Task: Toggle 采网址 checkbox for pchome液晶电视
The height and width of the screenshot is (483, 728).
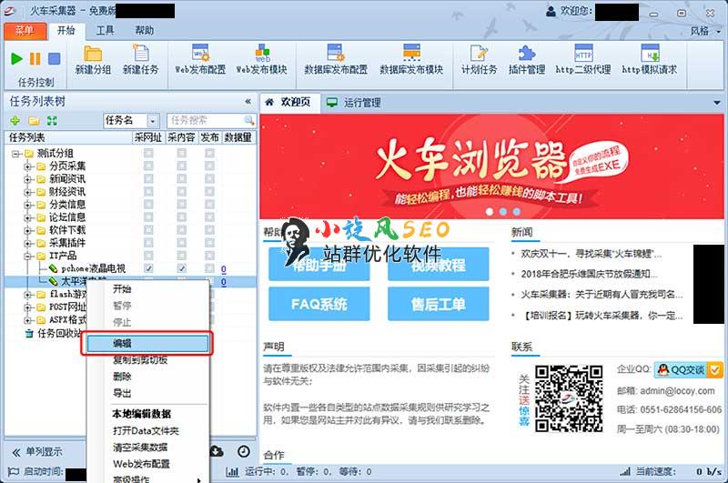Action: [148, 269]
